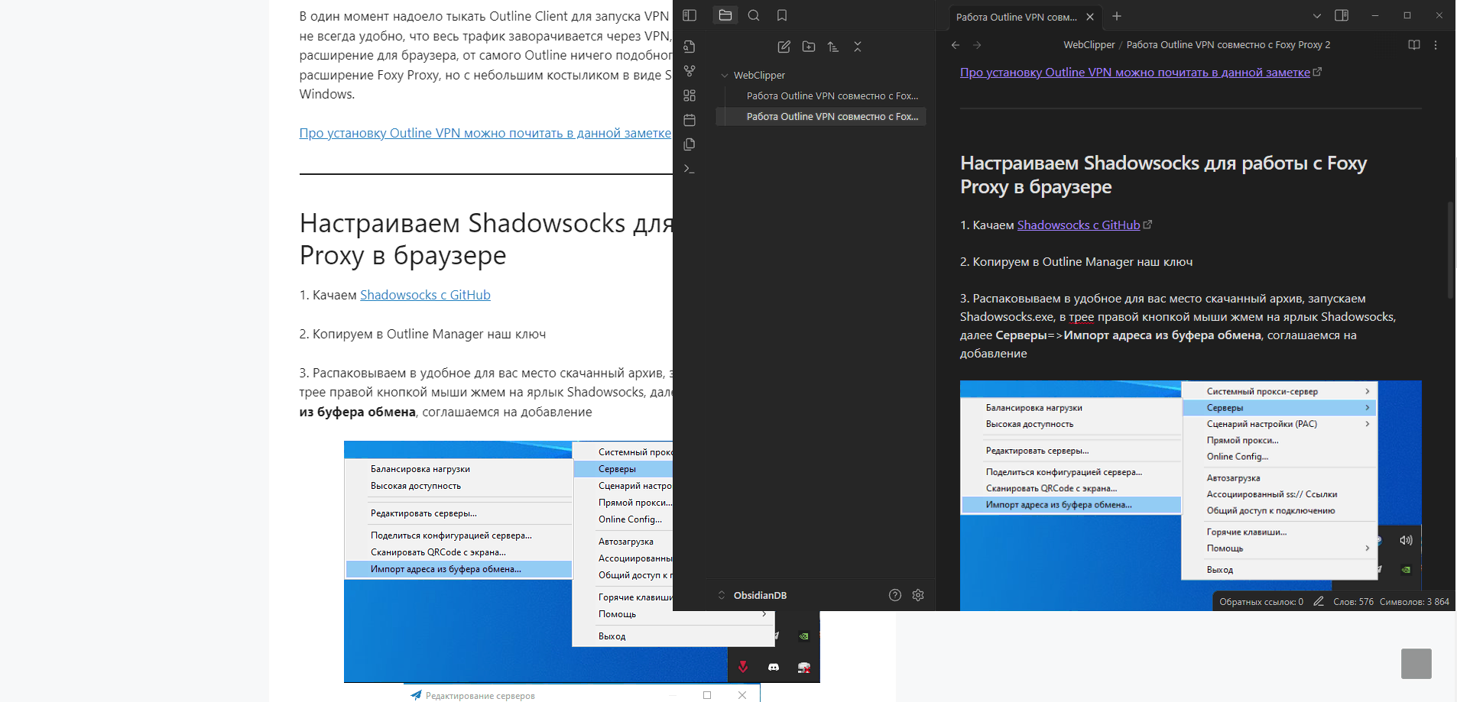Click the word count 'Слов: 576'
The height and width of the screenshot is (702, 1457).
tap(1353, 602)
